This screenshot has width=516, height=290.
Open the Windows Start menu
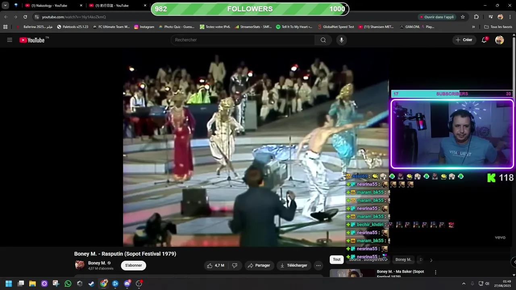[9, 284]
